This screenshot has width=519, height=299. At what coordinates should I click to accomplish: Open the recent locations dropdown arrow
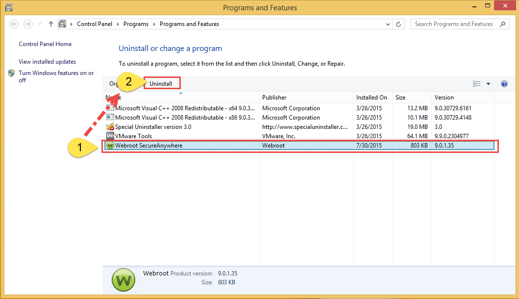(x=40, y=24)
